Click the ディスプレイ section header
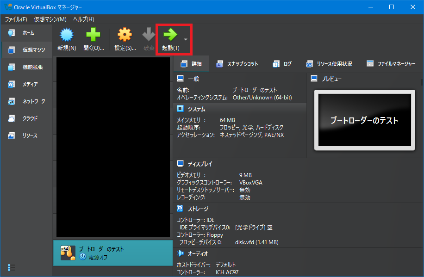The image size is (424, 277). [x=200, y=164]
